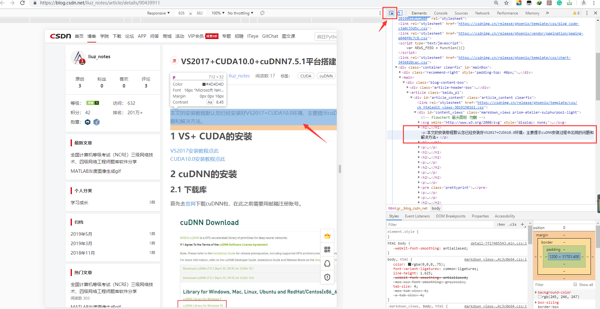Click the report shield icon

[x=327, y=277]
